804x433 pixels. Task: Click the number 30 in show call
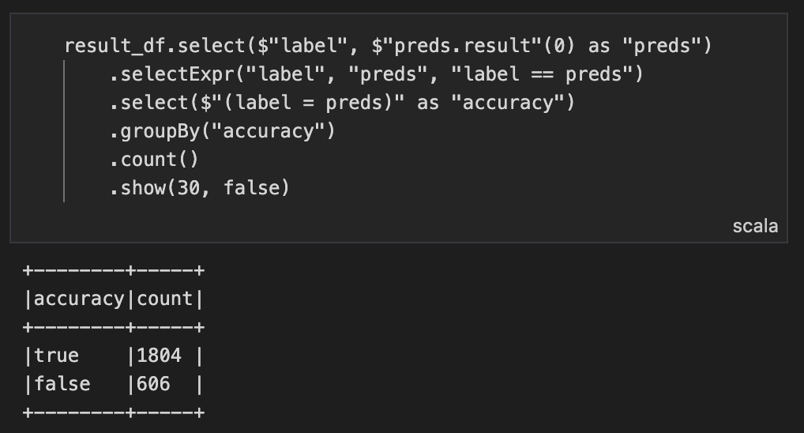click(188, 188)
